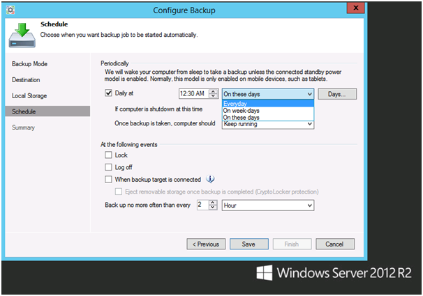Choose On week-days from dropdown list
The height and width of the screenshot is (296, 423).
point(268,111)
